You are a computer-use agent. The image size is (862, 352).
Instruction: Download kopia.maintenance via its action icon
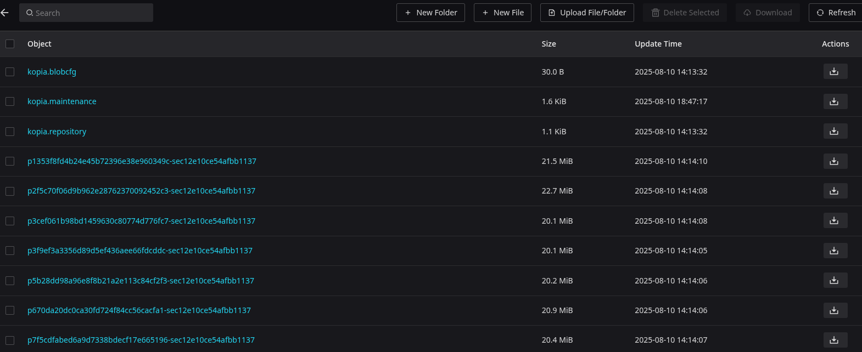point(835,101)
